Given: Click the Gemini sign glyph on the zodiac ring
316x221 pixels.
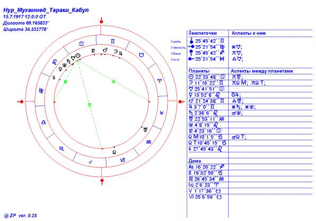Looking at the screenshot, I should click(x=113, y=41).
